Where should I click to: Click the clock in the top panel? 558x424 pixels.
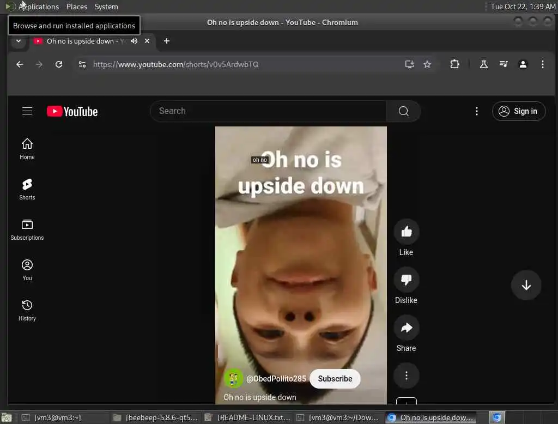pos(523,7)
